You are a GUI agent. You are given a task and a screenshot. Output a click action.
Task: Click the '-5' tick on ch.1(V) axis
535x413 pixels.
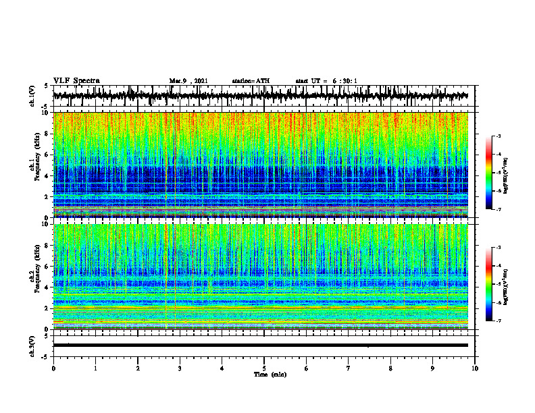point(45,107)
